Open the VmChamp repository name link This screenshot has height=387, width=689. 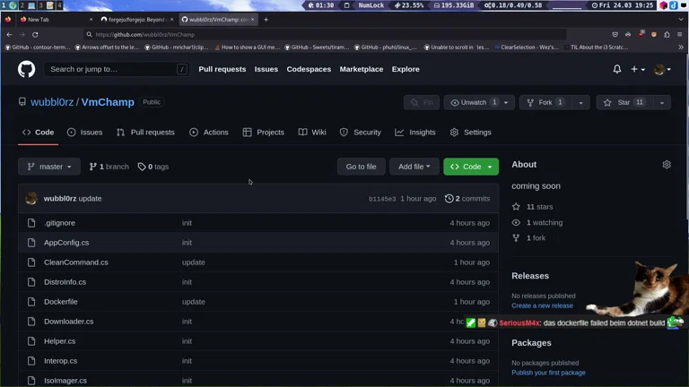(108, 102)
